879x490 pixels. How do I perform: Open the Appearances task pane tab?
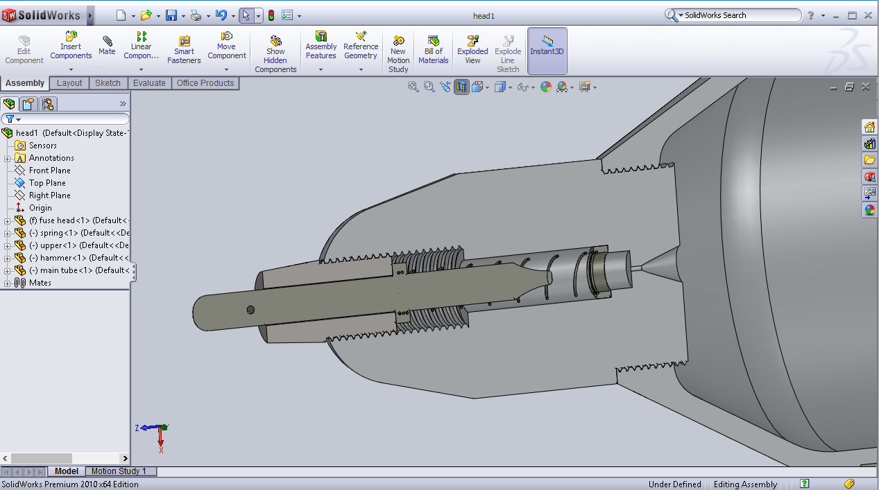tap(869, 210)
